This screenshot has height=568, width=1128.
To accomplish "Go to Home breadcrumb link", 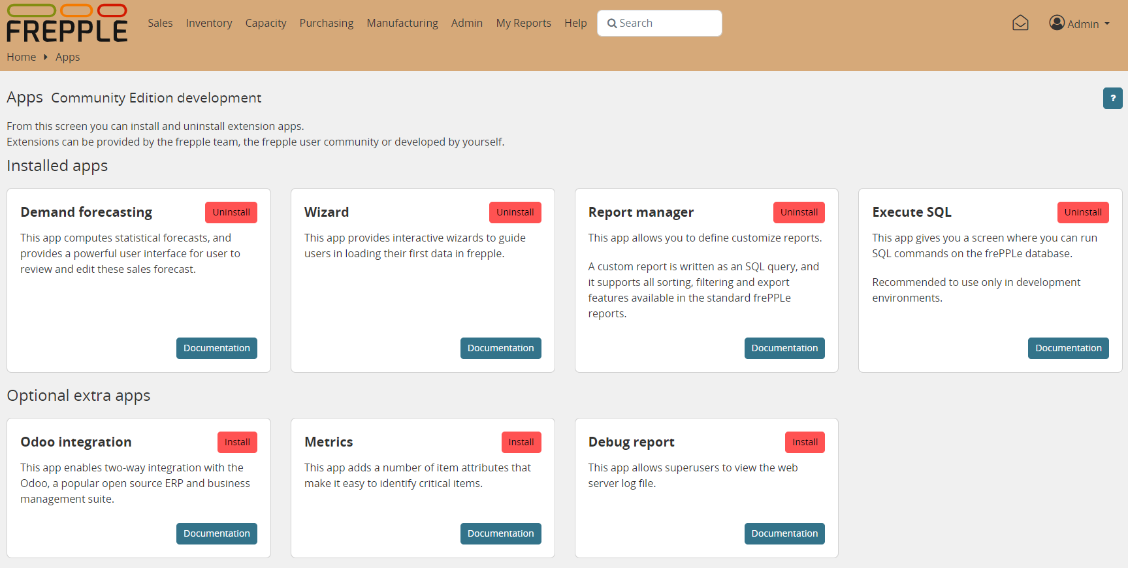I will click(x=21, y=57).
